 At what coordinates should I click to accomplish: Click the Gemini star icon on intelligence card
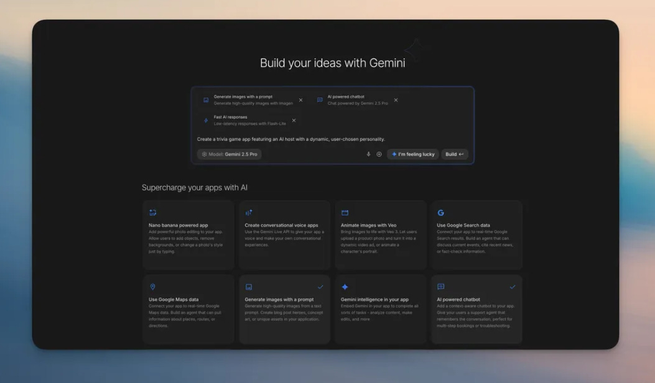pyautogui.click(x=345, y=287)
